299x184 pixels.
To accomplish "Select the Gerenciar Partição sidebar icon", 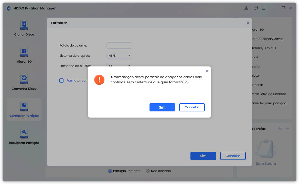I will [24, 107].
